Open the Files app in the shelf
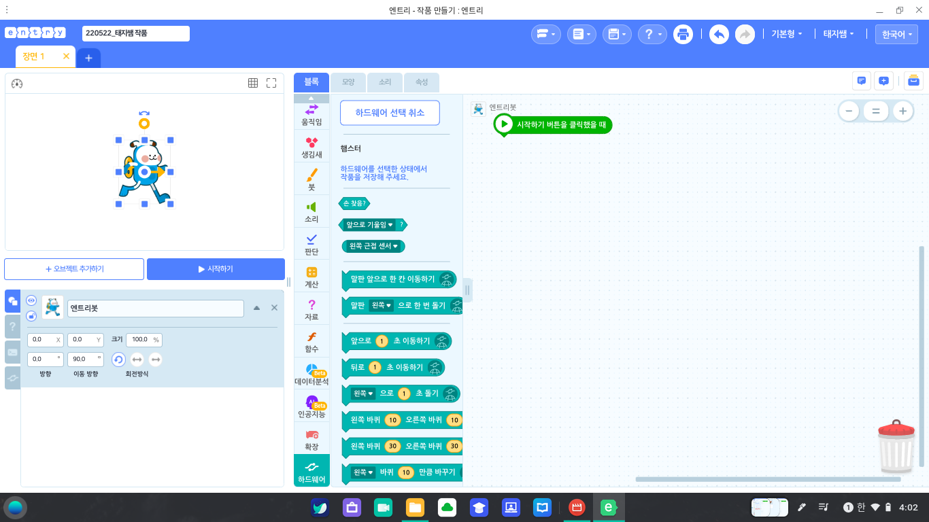This screenshot has width=929, height=522. point(415,508)
